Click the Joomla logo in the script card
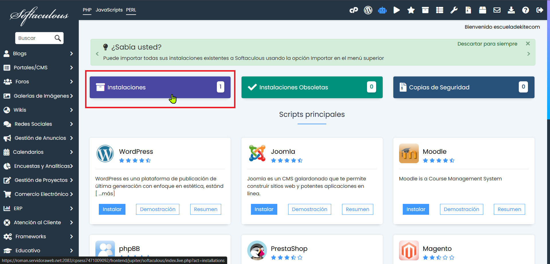550x264 pixels. pos(257,153)
